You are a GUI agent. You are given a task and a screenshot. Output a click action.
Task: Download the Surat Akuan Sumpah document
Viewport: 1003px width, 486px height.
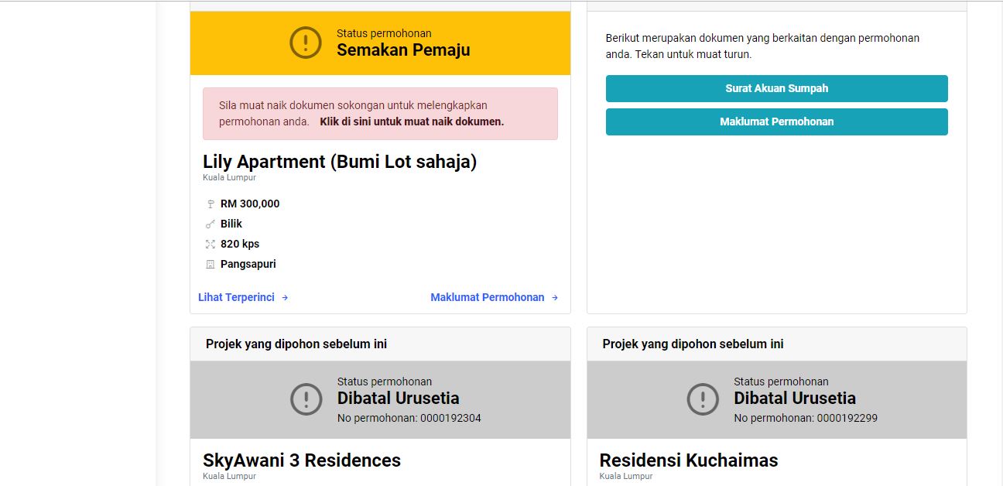(776, 88)
